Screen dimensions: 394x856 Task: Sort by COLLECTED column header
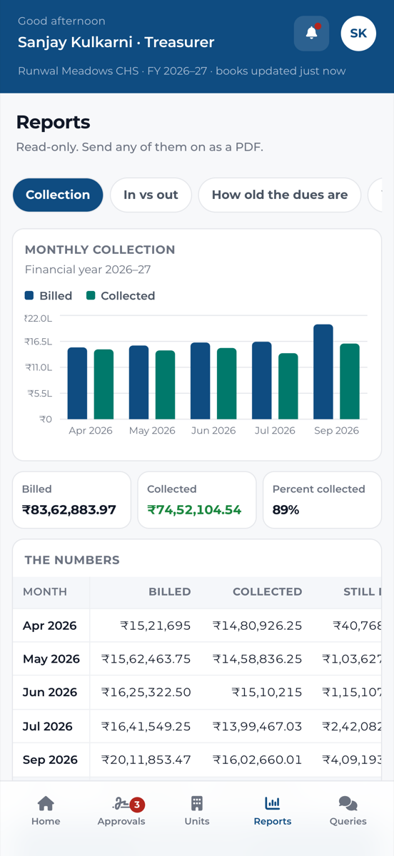pyautogui.click(x=268, y=591)
